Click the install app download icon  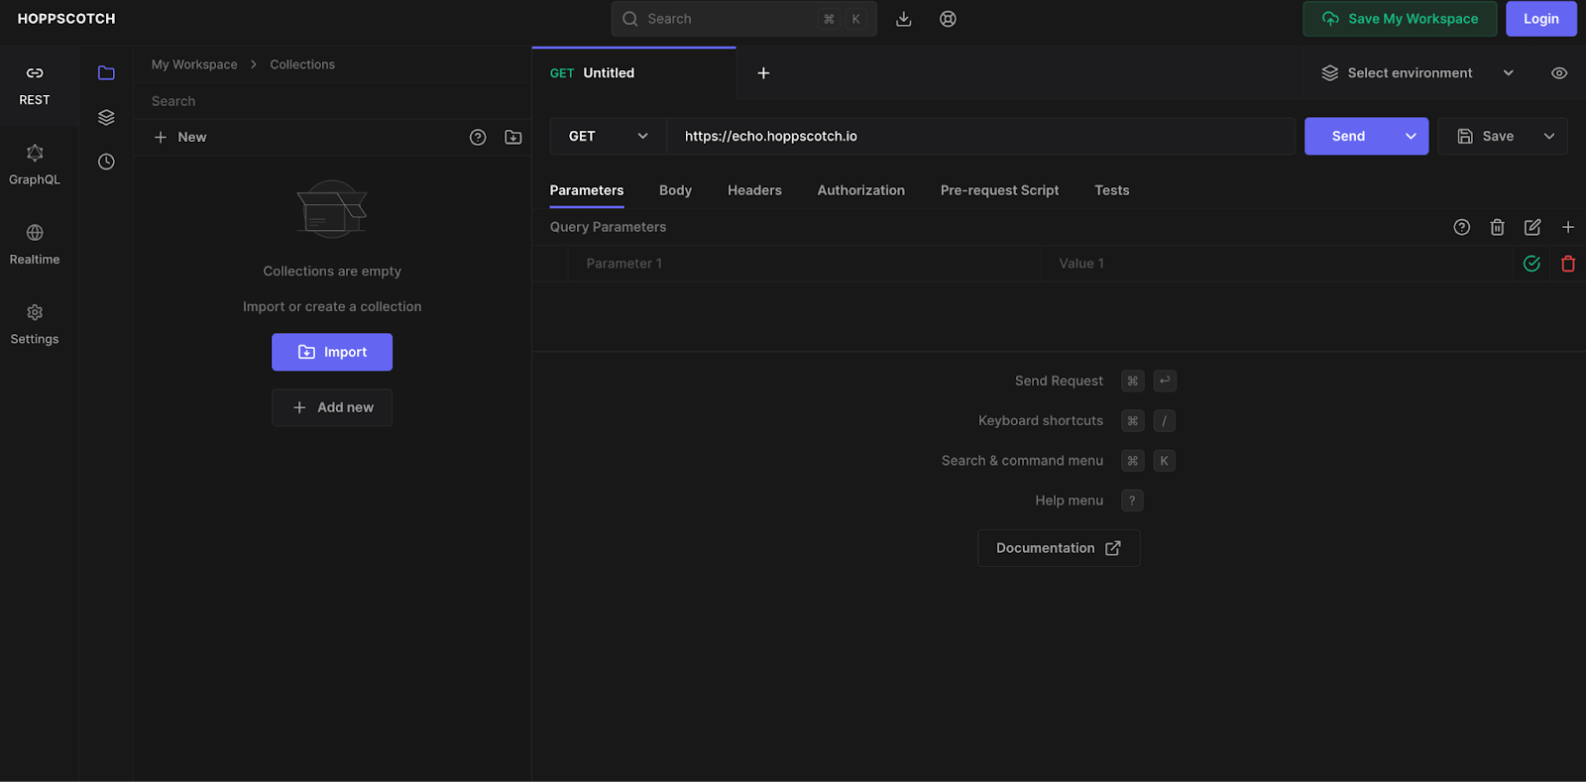[x=903, y=19]
